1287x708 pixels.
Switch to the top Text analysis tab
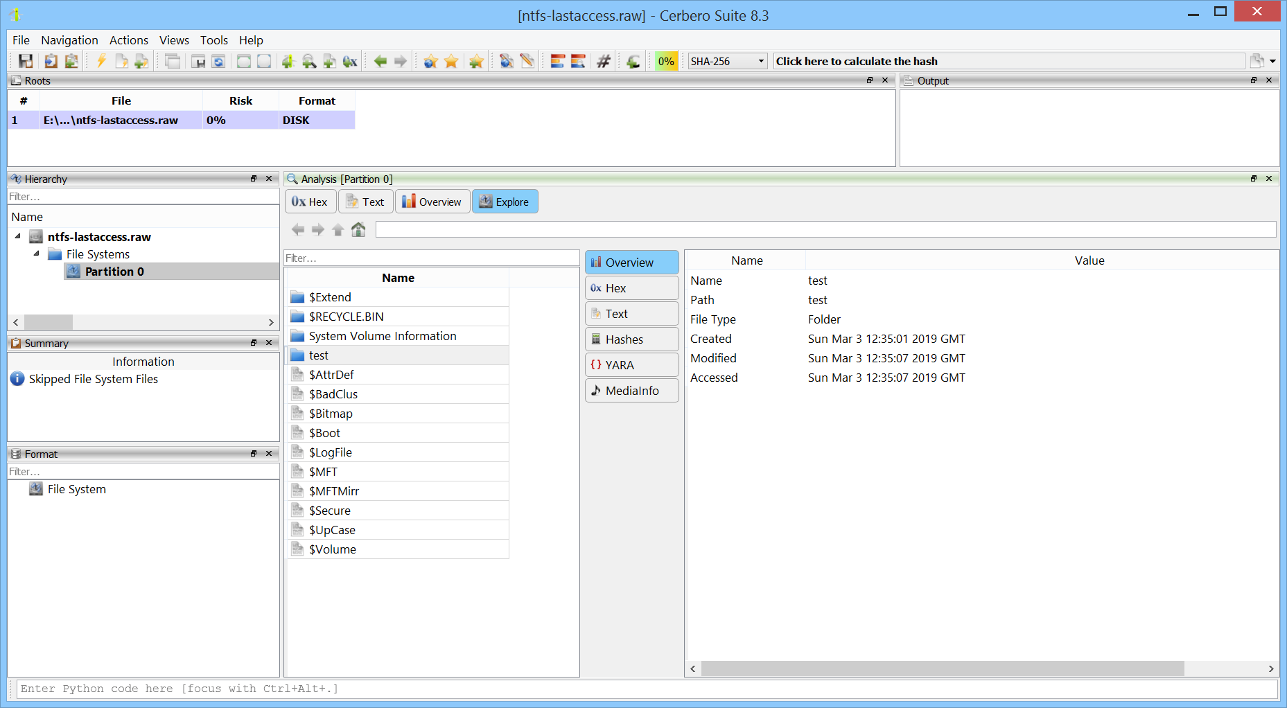click(366, 202)
